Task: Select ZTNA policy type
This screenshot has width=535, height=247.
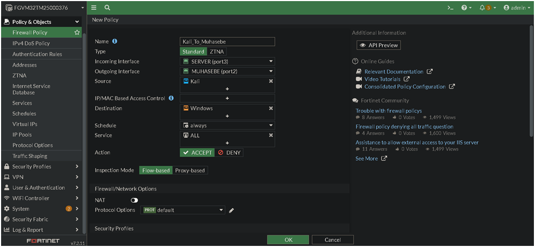Action: (217, 52)
